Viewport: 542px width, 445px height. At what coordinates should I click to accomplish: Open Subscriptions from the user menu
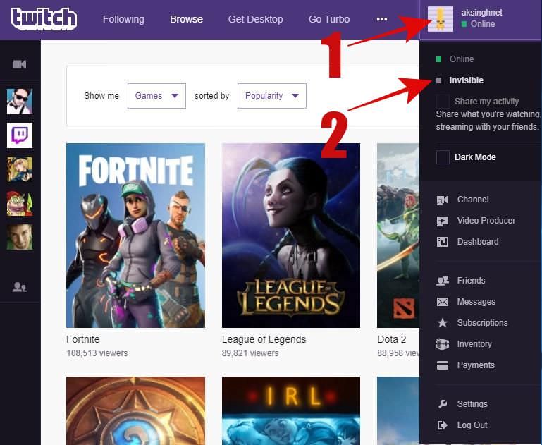click(482, 322)
